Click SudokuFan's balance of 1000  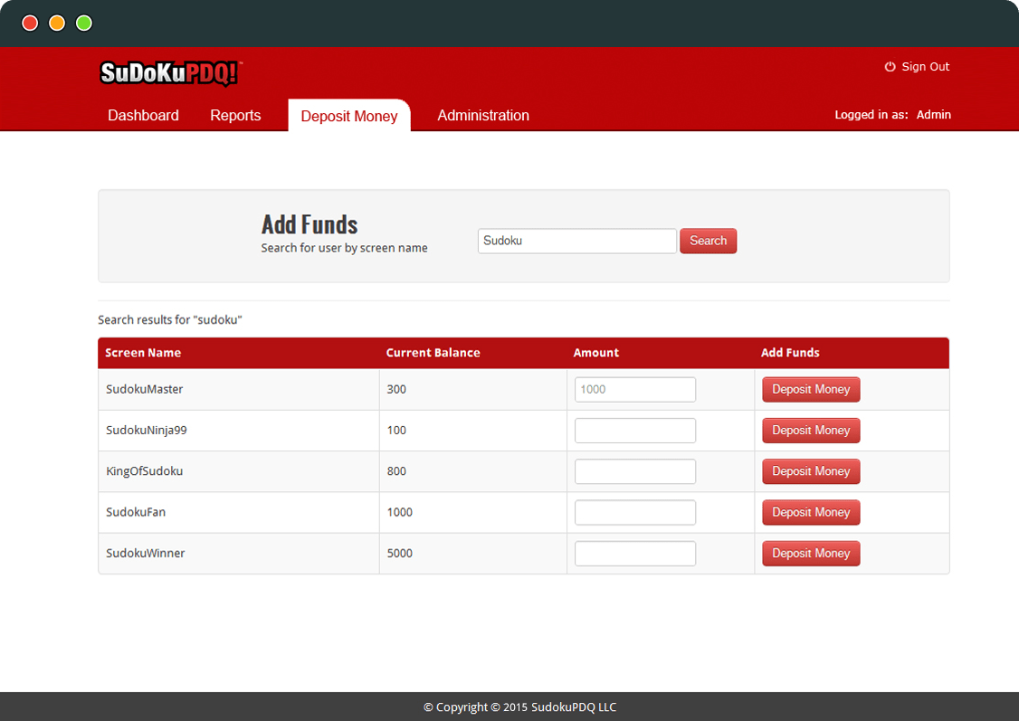click(400, 512)
